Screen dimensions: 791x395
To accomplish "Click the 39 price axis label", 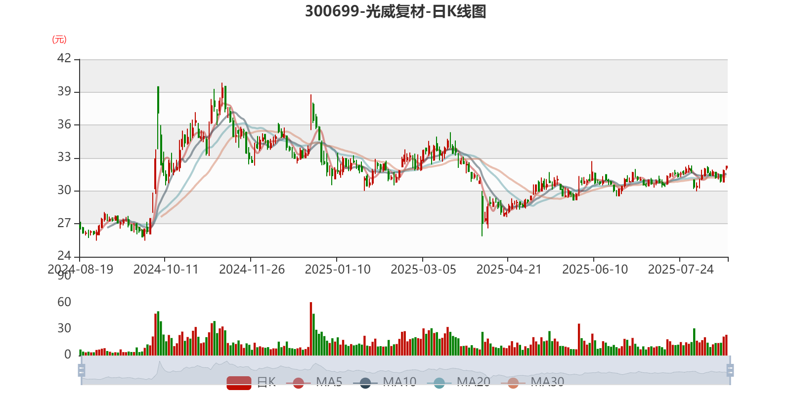I will (x=64, y=91).
